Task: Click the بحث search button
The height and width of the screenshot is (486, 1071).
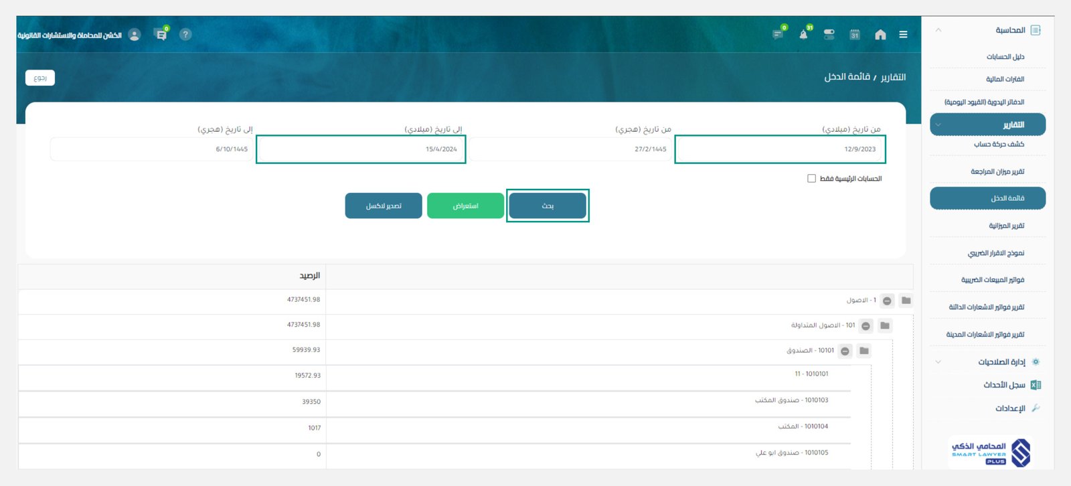Action: point(548,206)
